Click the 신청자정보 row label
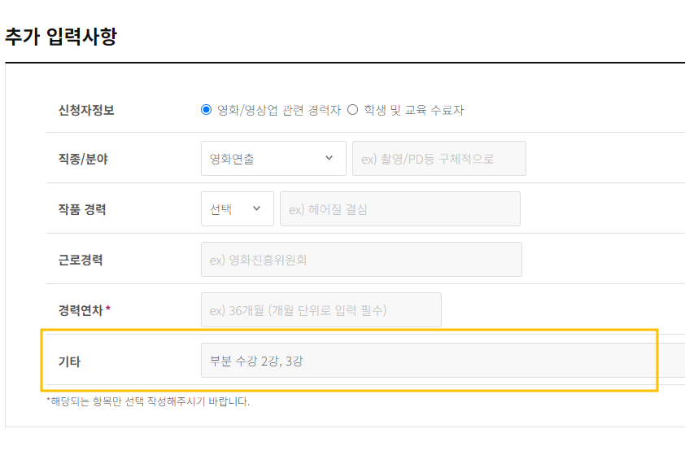Image resolution: width=685 pixels, height=460 pixels. (86, 110)
